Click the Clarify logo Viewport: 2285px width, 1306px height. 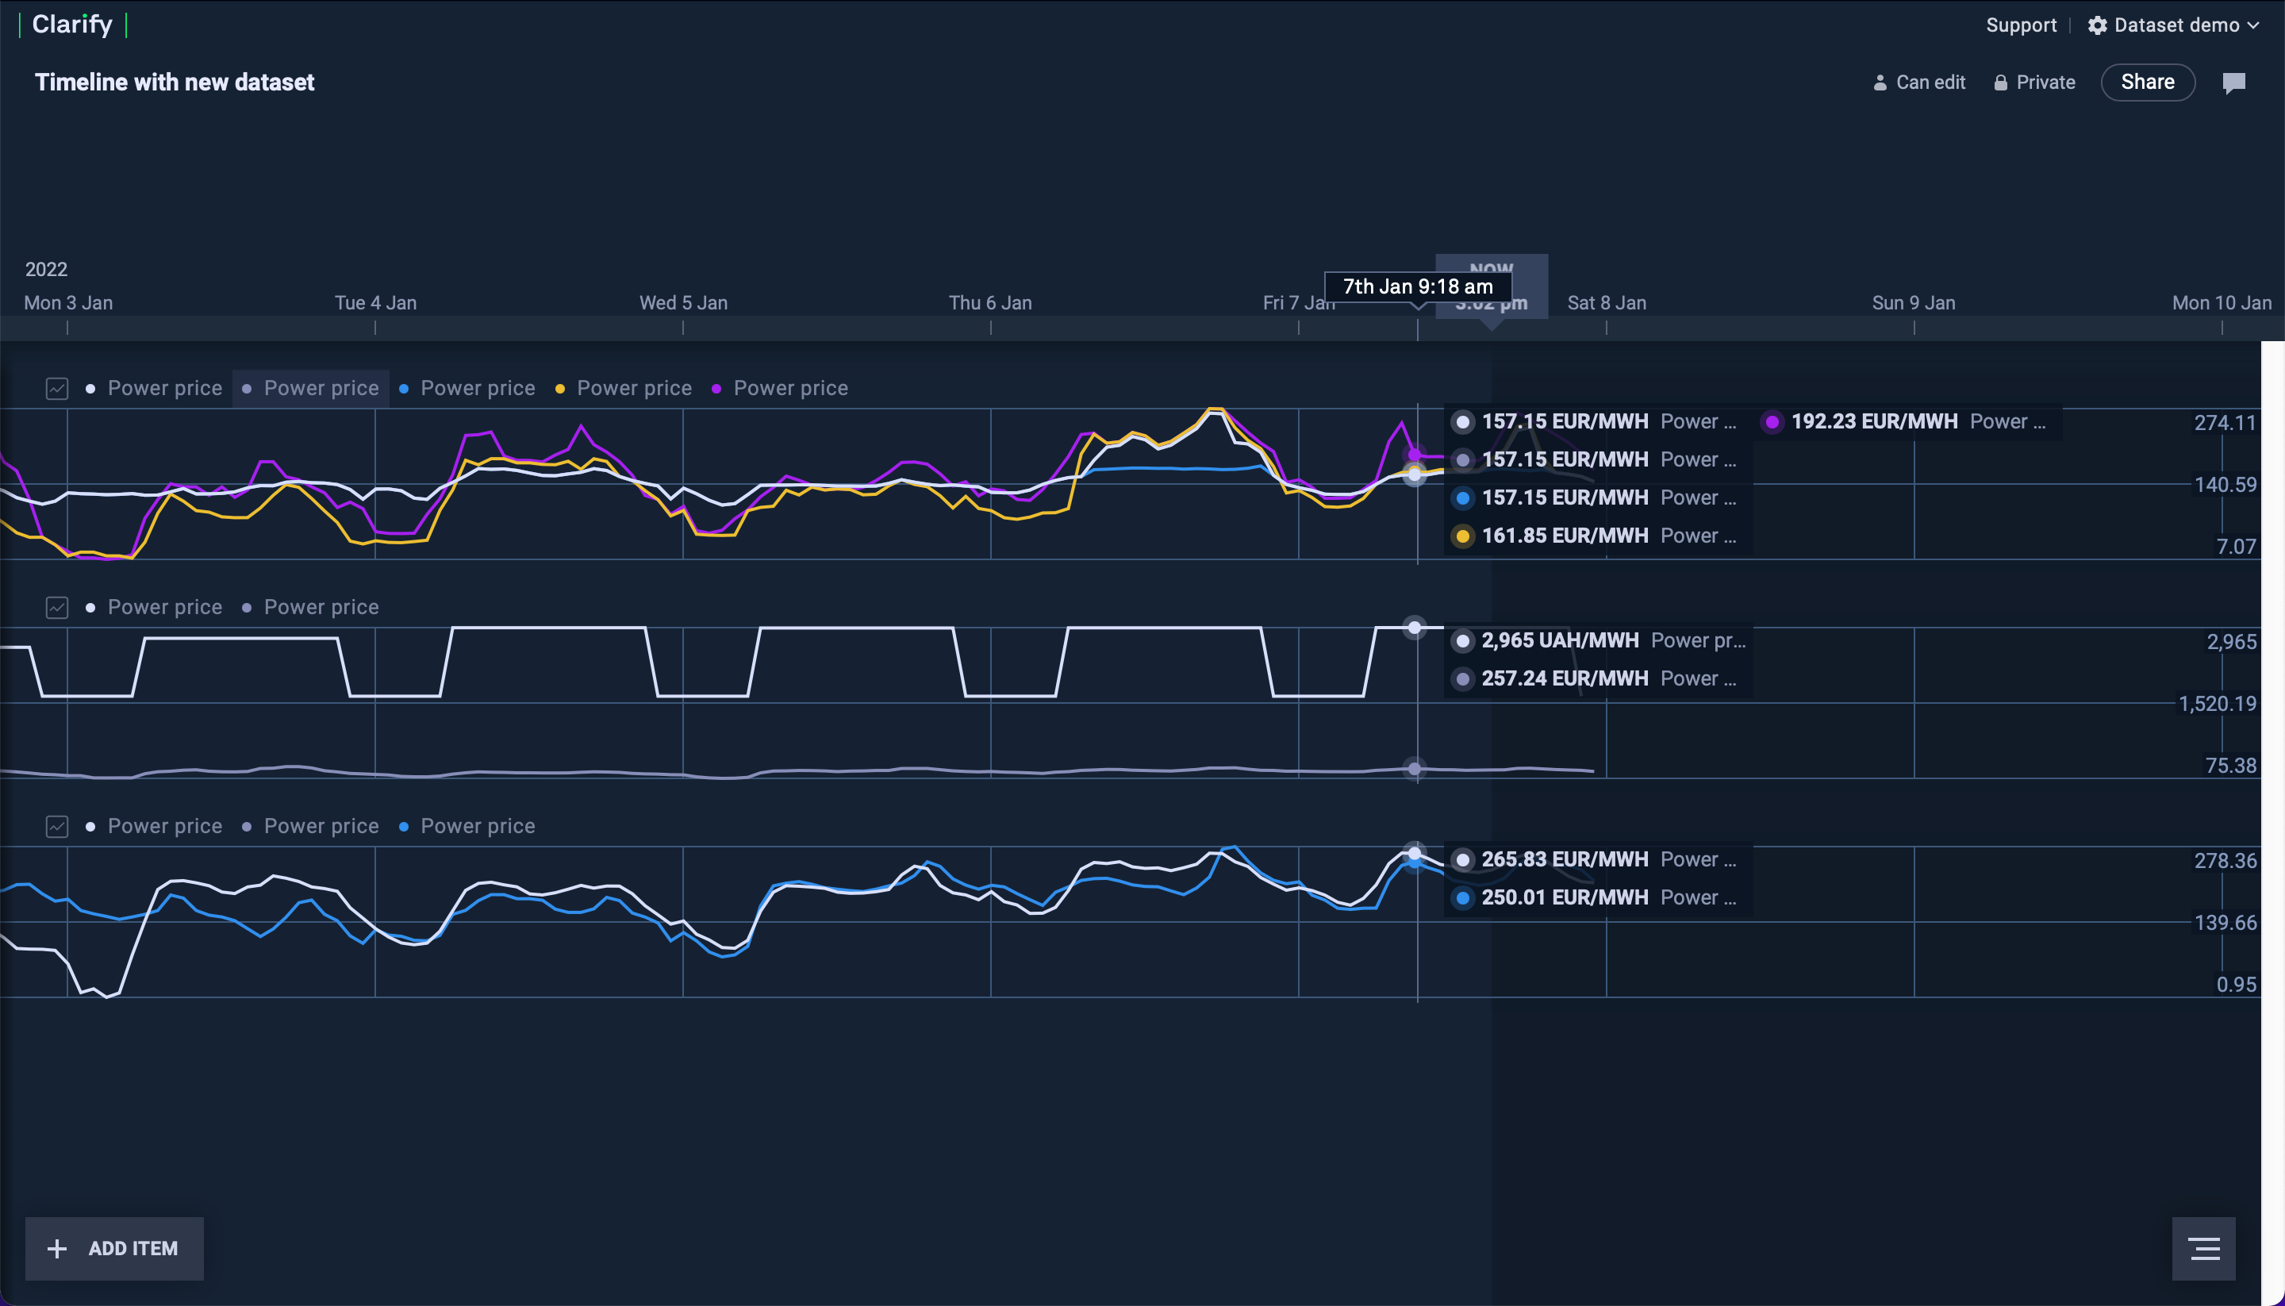[73, 25]
